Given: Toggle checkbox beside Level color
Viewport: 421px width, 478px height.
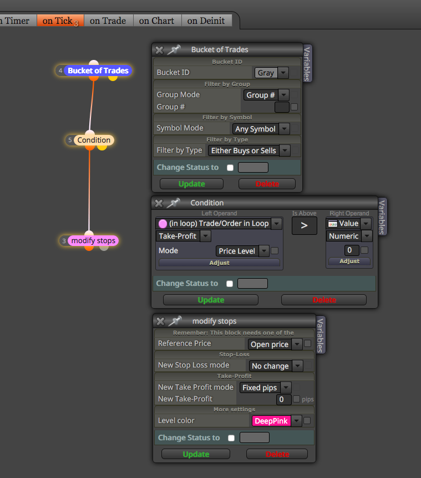Looking at the screenshot, I should pyautogui.click(x=307, y=421).
